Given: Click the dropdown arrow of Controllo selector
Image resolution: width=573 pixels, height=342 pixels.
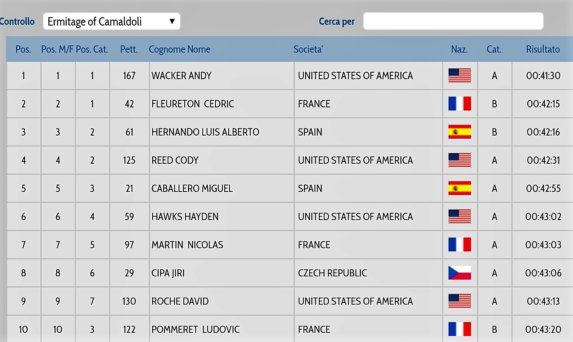Looking at the screenshot, I should (x=172, y=21).
